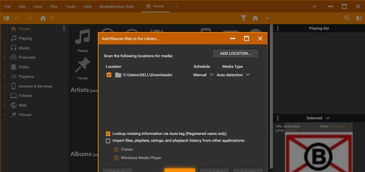Screen dimensions: 365x172
Task: Click the breadcrumb chevron after the home icon
Action: point(52,18)
